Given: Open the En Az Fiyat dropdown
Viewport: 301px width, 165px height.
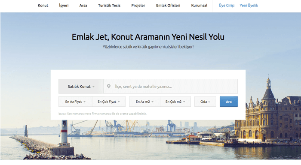Looking at the screenshot, I should pos(75,102).
